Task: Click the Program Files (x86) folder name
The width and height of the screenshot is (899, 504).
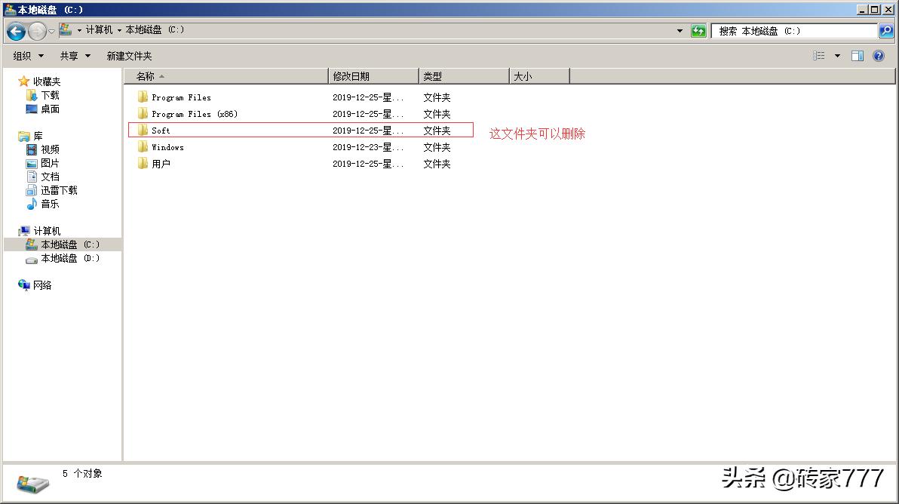Action: (x=195, y=114)
